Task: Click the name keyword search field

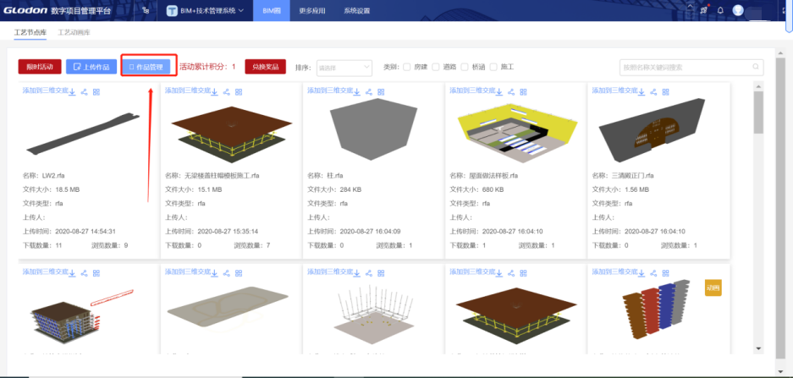Action: tap(691, 67)
